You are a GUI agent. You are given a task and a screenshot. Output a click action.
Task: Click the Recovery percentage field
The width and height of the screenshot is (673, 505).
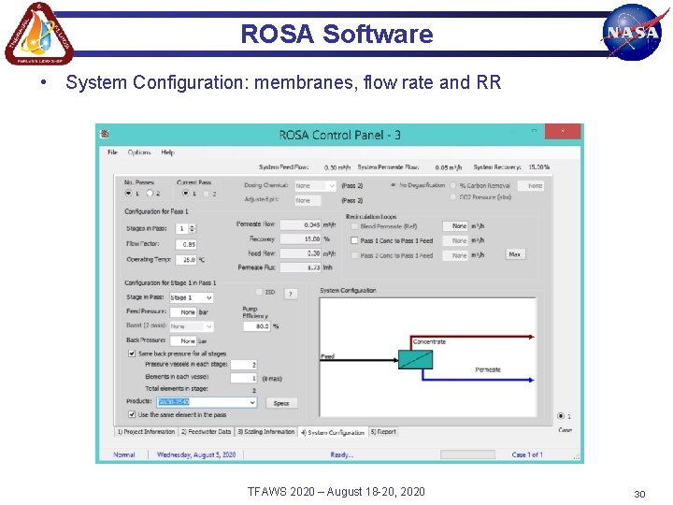click(x=300, y=238)
